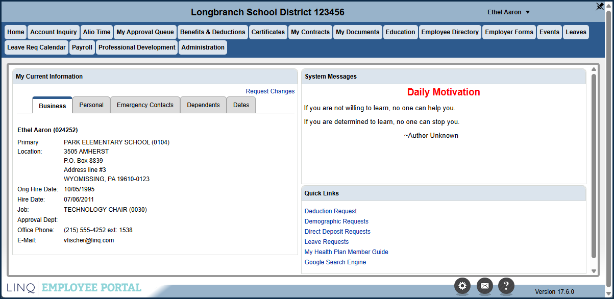Click the pin icon in top-right corner
The height and width of the screenshot is (299, 614).
[600, 7]
